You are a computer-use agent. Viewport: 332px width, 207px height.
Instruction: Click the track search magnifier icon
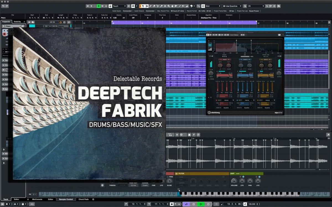pos(69,22)
